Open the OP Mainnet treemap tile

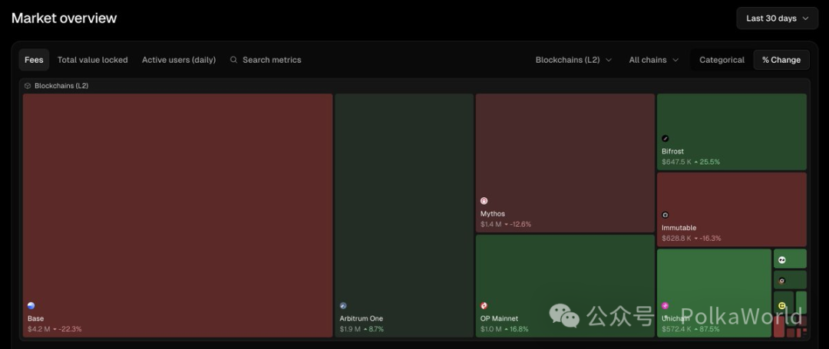click(565, 285)
